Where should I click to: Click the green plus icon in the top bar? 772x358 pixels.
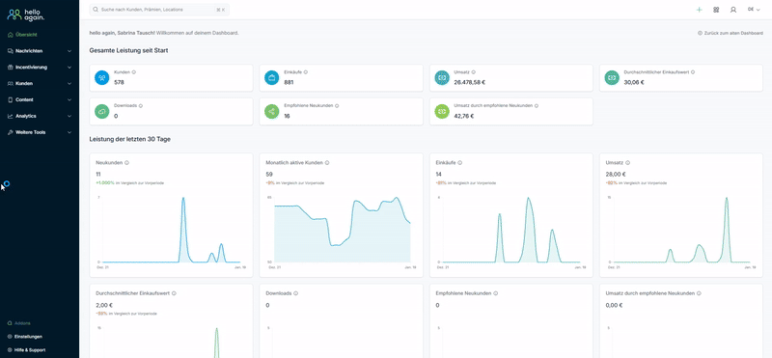click(699, 10)
